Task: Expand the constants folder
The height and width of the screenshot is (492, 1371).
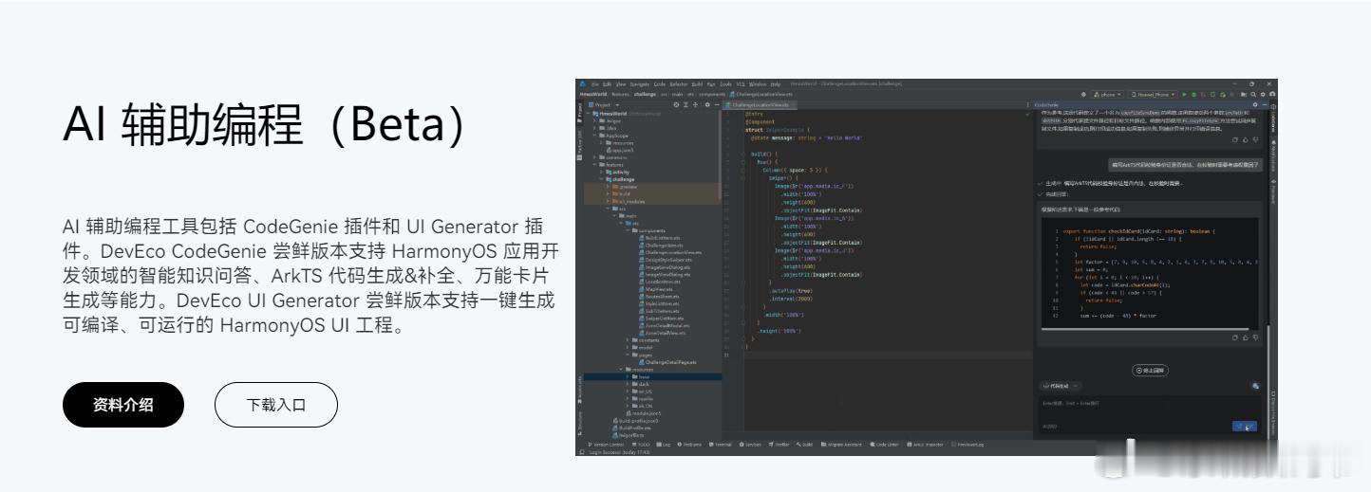Action: (x=628, y=340)
